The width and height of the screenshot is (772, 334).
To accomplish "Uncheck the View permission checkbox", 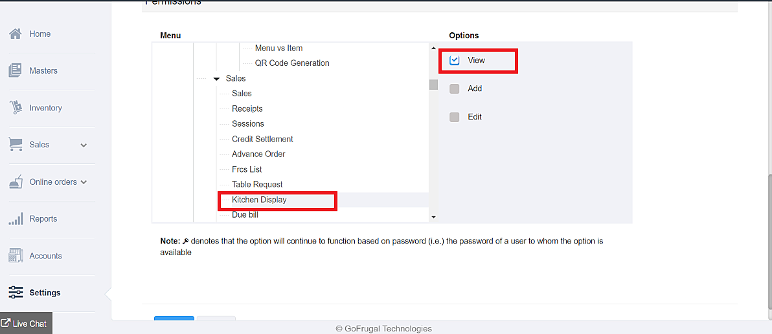I will tap(455, 60).
